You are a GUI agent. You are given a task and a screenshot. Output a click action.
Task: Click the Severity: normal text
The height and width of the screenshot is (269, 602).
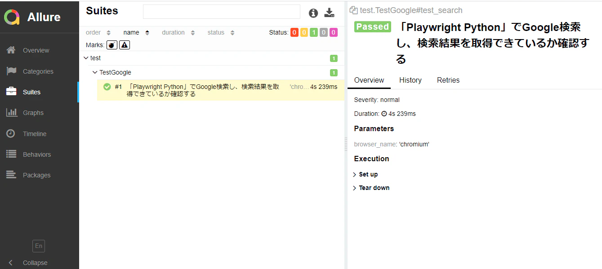[377, 100]
